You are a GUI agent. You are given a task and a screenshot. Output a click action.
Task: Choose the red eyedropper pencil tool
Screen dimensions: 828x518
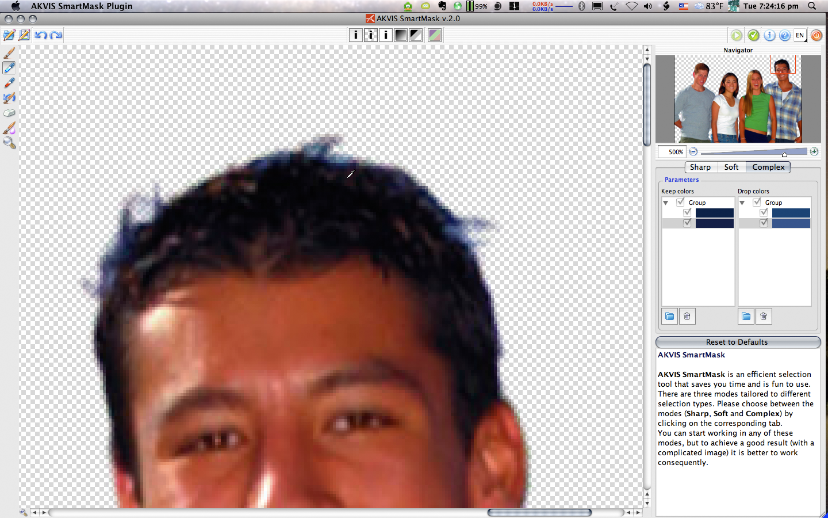tap(9, 83)
